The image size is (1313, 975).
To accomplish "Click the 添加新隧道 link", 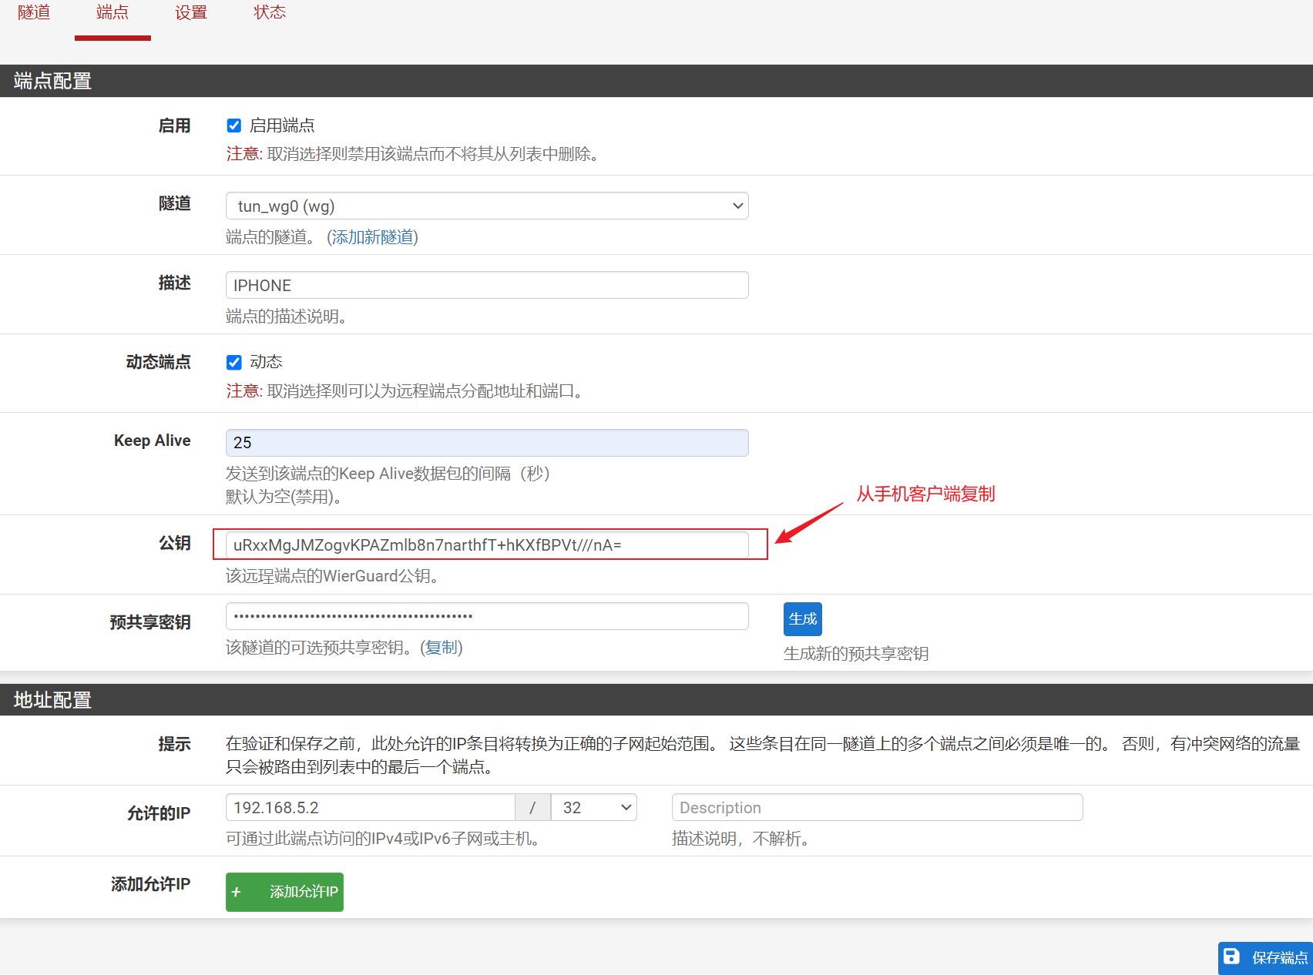I will click(x=372, y=237).
